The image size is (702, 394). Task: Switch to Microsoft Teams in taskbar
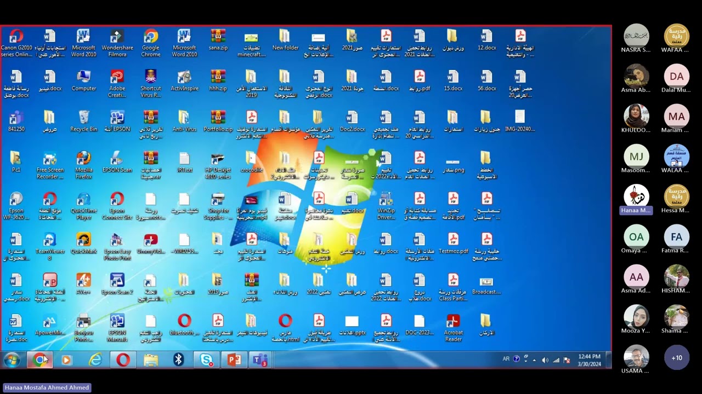pos(260,360)
